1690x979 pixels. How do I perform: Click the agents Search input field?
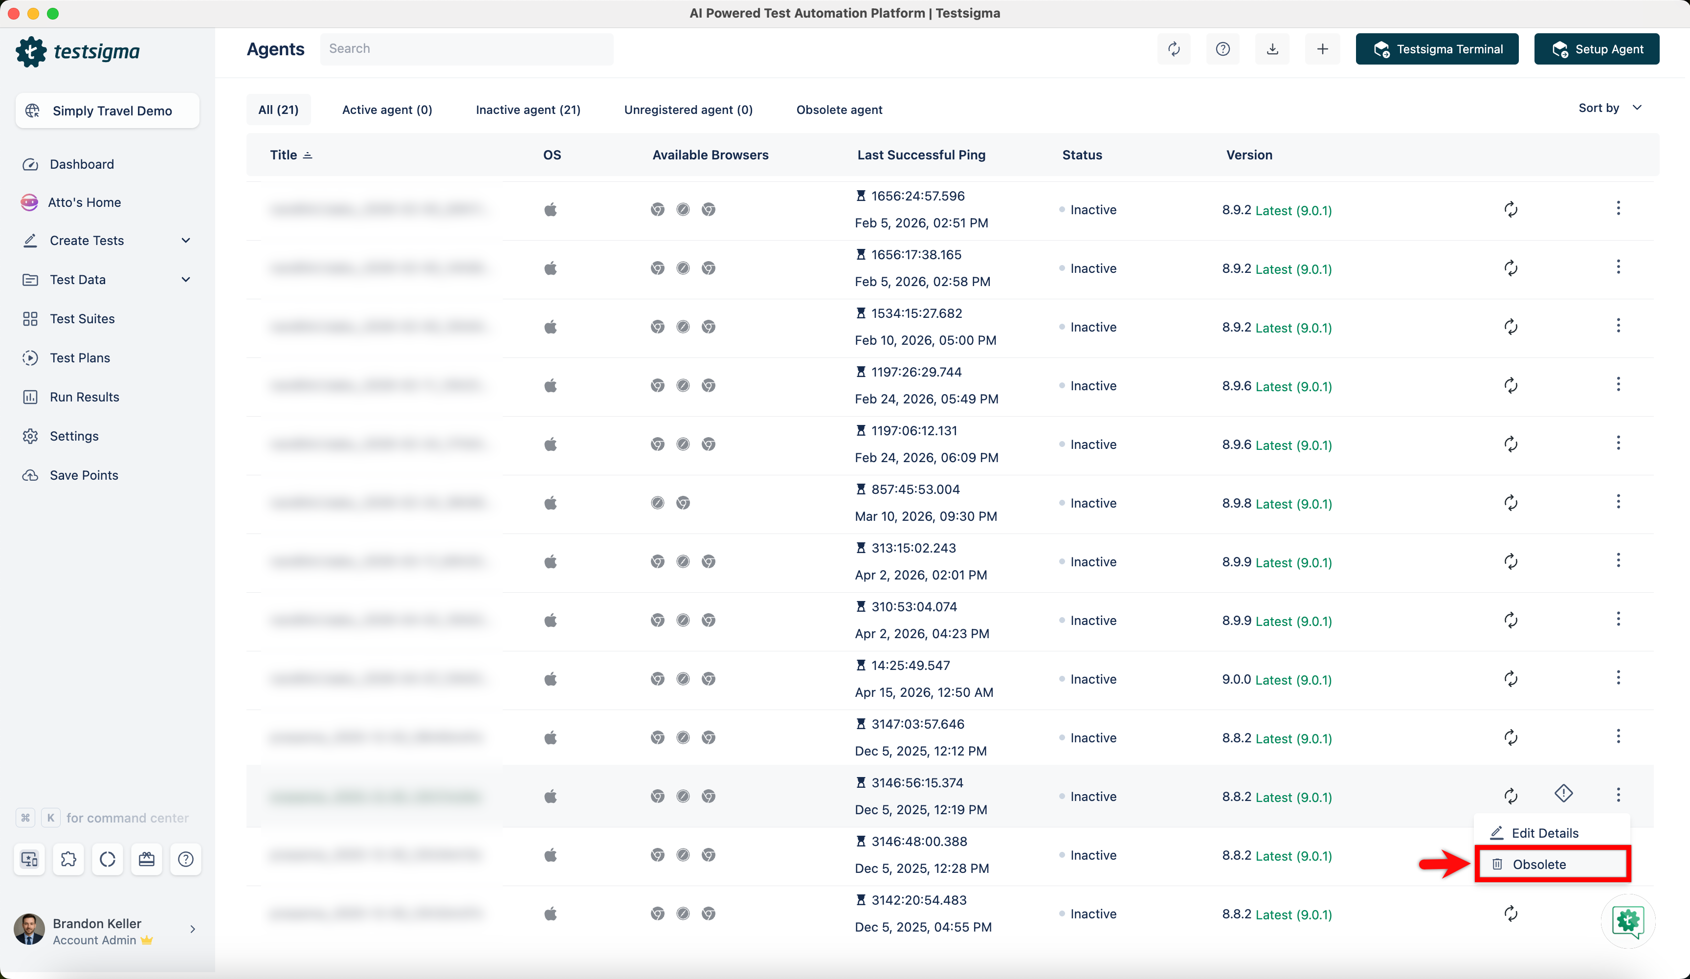[x=466, y=49]
